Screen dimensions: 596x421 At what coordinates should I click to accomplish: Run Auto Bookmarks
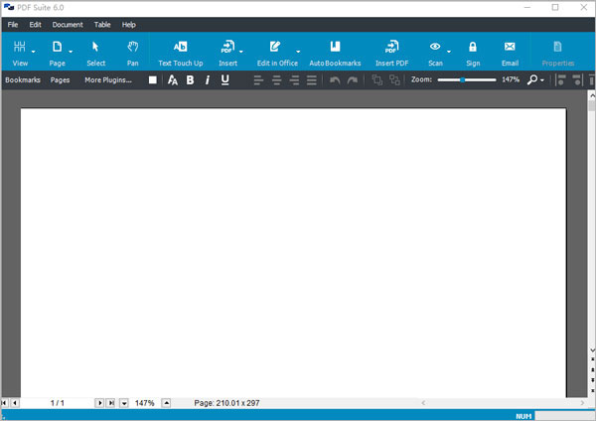(335, 54)
